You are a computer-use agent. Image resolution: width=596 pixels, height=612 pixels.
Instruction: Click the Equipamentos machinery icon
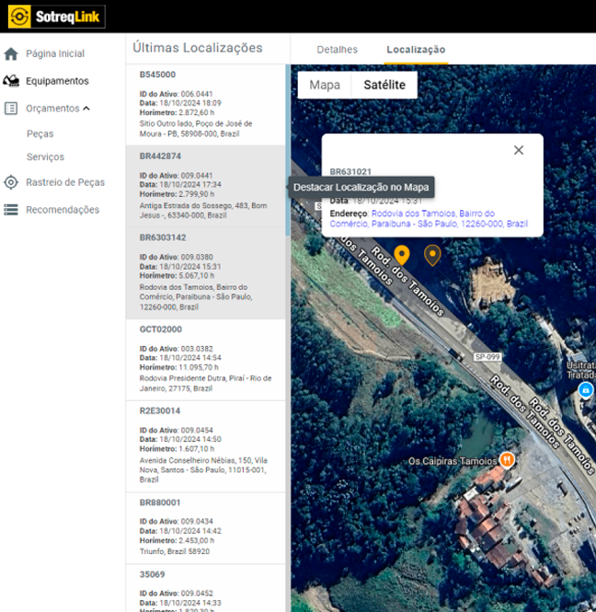point(11,81)
